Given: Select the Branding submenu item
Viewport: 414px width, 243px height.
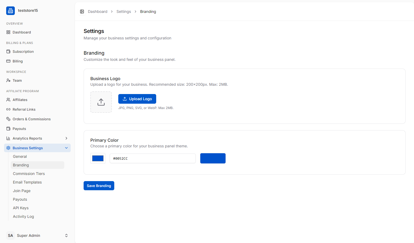Looking at the screenshot, I should tap(37, 165).
